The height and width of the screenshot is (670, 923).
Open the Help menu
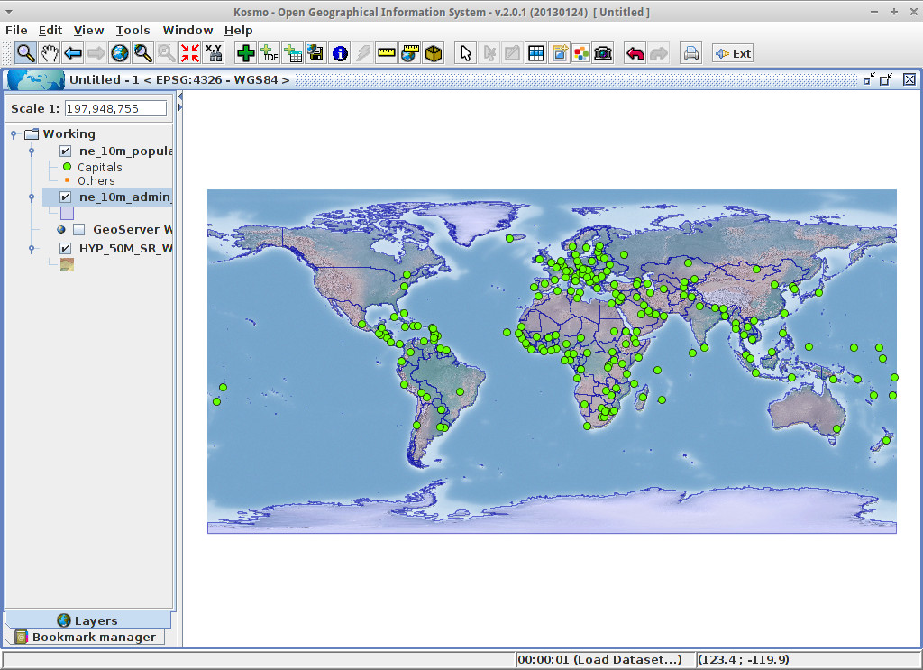click(238, 30)
